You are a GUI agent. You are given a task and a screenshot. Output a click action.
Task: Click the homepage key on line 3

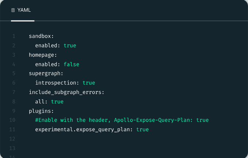click(41, 55)
